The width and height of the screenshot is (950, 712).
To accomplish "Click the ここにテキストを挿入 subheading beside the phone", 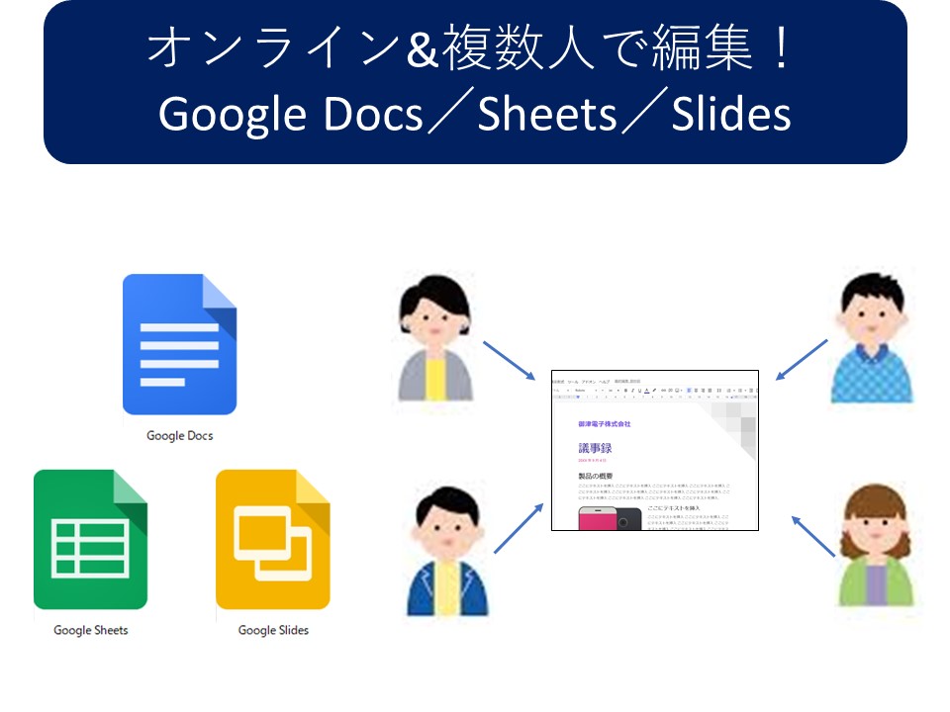I will tap(674, 508).
